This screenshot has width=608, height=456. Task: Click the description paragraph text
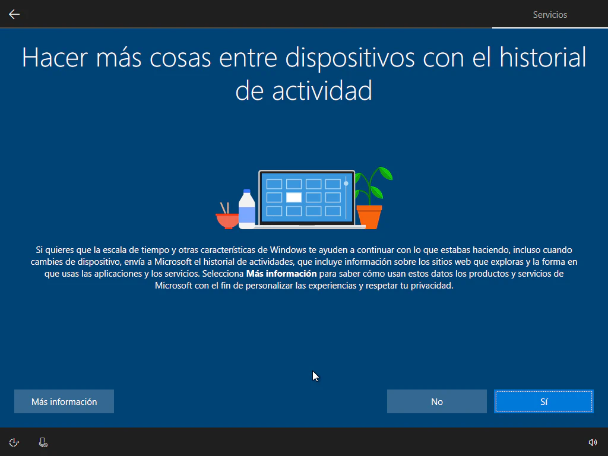click(x=304, y=267)
